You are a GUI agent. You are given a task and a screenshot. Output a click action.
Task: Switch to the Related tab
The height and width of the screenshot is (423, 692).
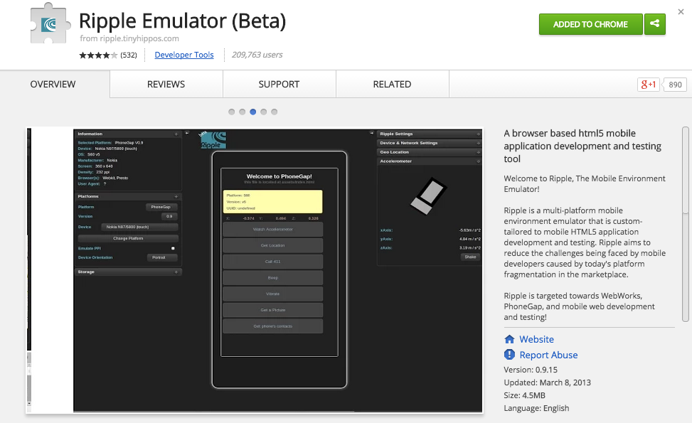392,84
